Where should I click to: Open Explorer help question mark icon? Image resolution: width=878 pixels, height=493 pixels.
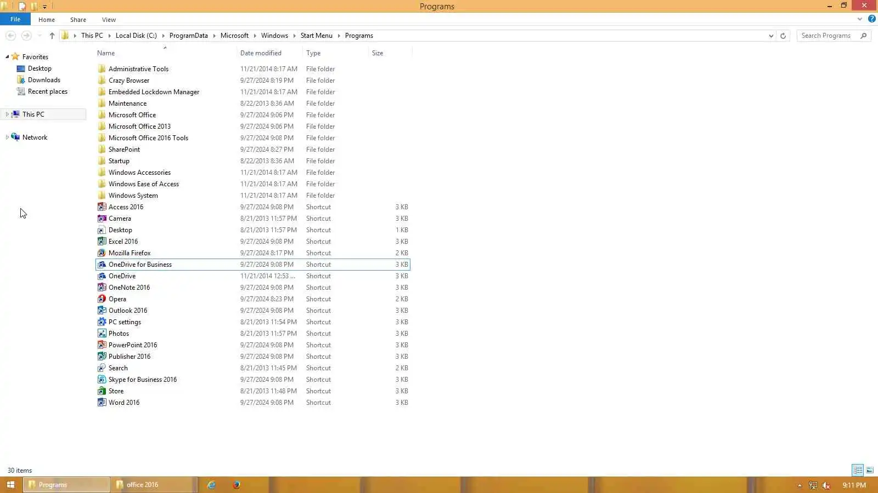pyautogui.click(x=871, y=19)
